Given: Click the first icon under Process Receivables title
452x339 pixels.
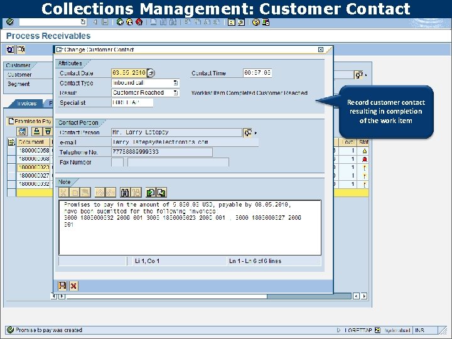Looking at the screenshot, I should [10, 50].
